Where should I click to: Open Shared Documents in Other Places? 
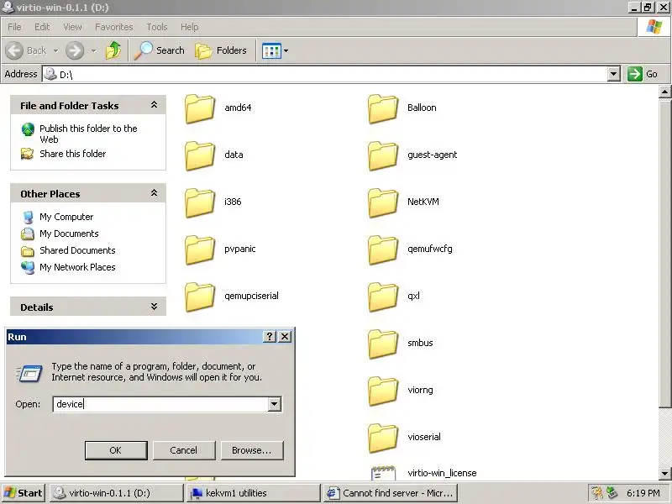77,250
